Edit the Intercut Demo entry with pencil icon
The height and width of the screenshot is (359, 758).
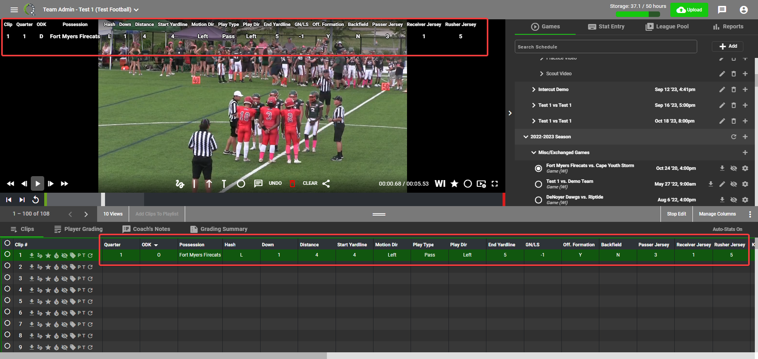point(722,89)
